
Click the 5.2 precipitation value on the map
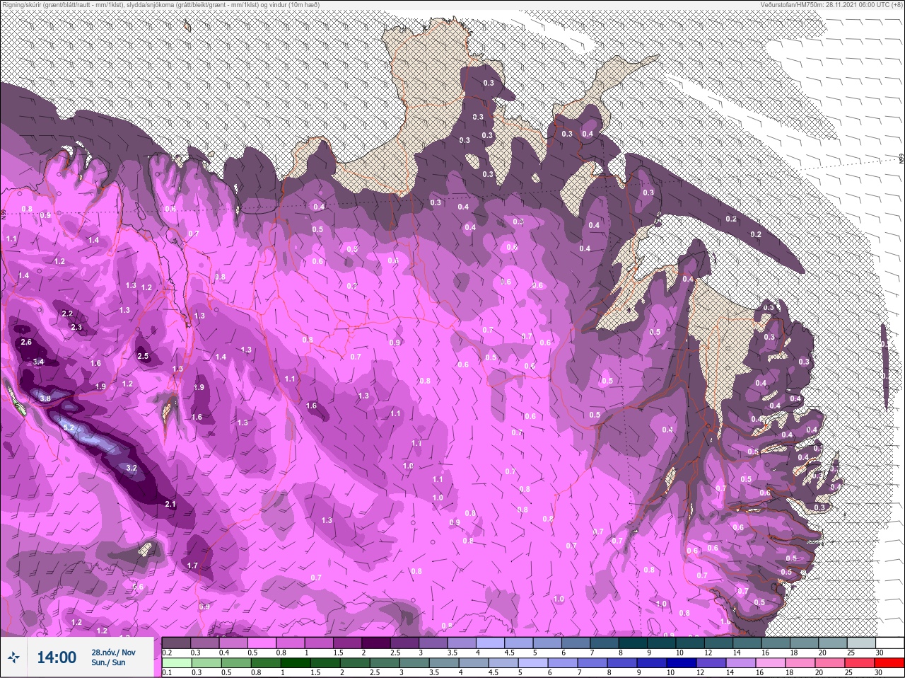[x=69, y=428]
